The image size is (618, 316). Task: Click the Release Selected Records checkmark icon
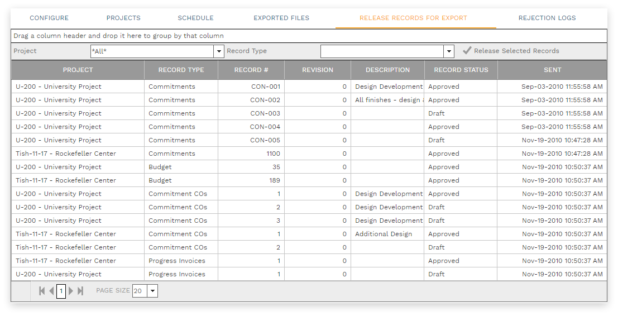point(467,50)
